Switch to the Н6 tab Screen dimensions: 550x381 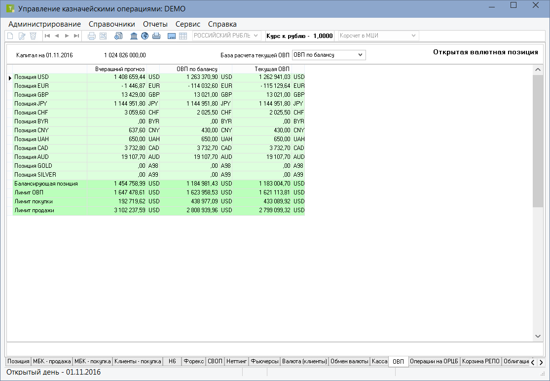point(172,361)
